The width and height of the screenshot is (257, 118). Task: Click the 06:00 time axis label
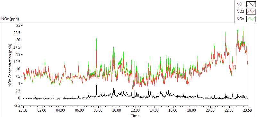(79, 110)
